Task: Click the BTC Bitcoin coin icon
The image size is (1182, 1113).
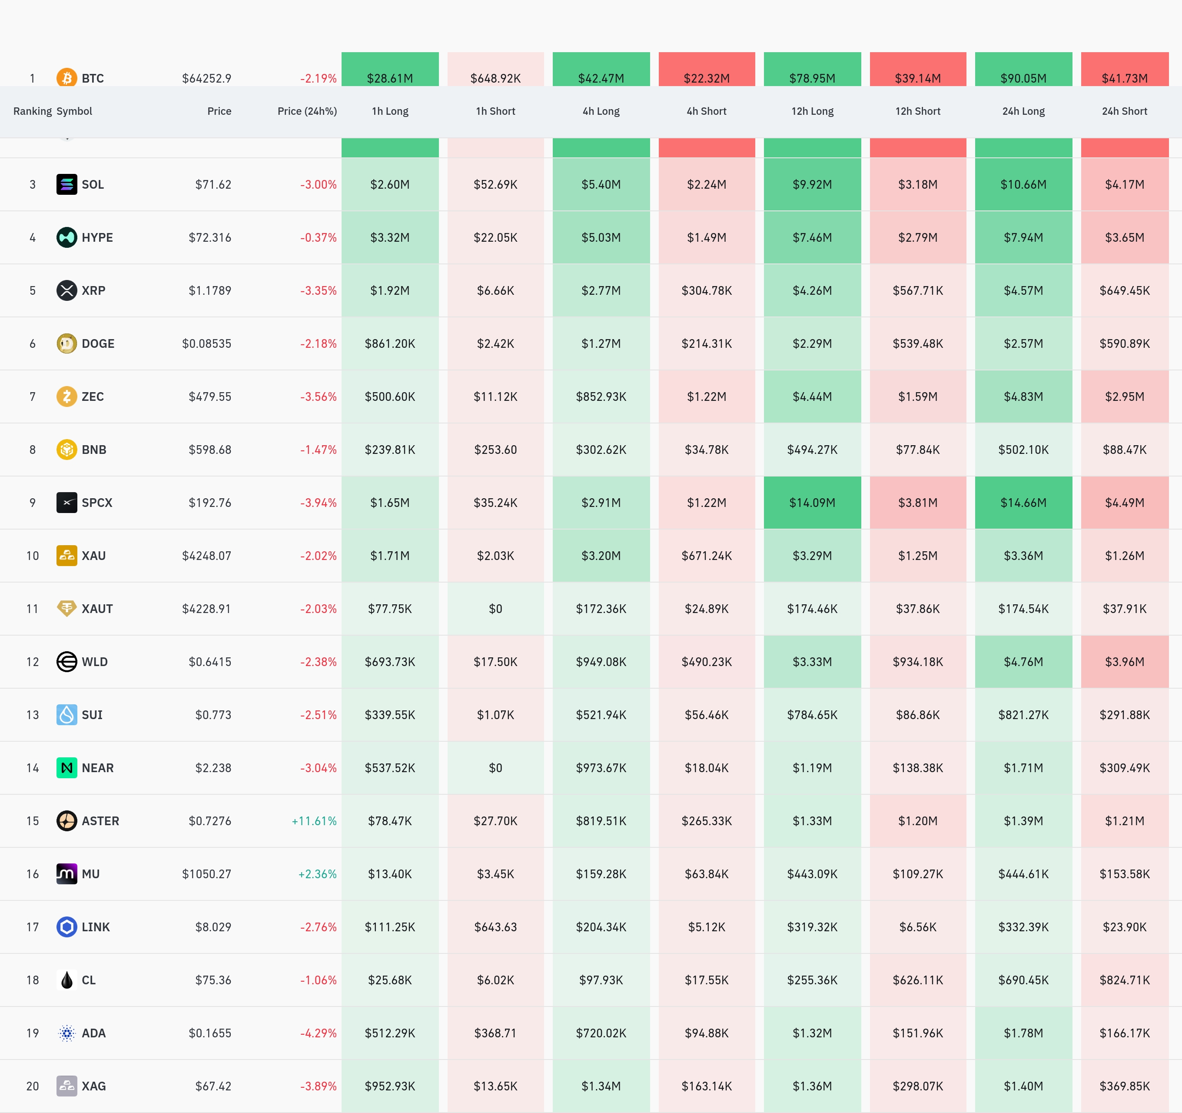Action: click(x=66, y=77)
